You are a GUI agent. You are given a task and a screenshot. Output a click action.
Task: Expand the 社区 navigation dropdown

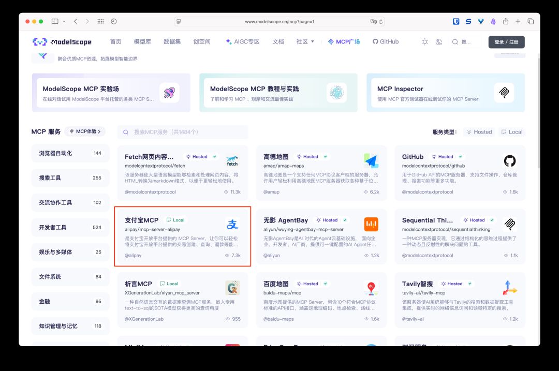304,41
